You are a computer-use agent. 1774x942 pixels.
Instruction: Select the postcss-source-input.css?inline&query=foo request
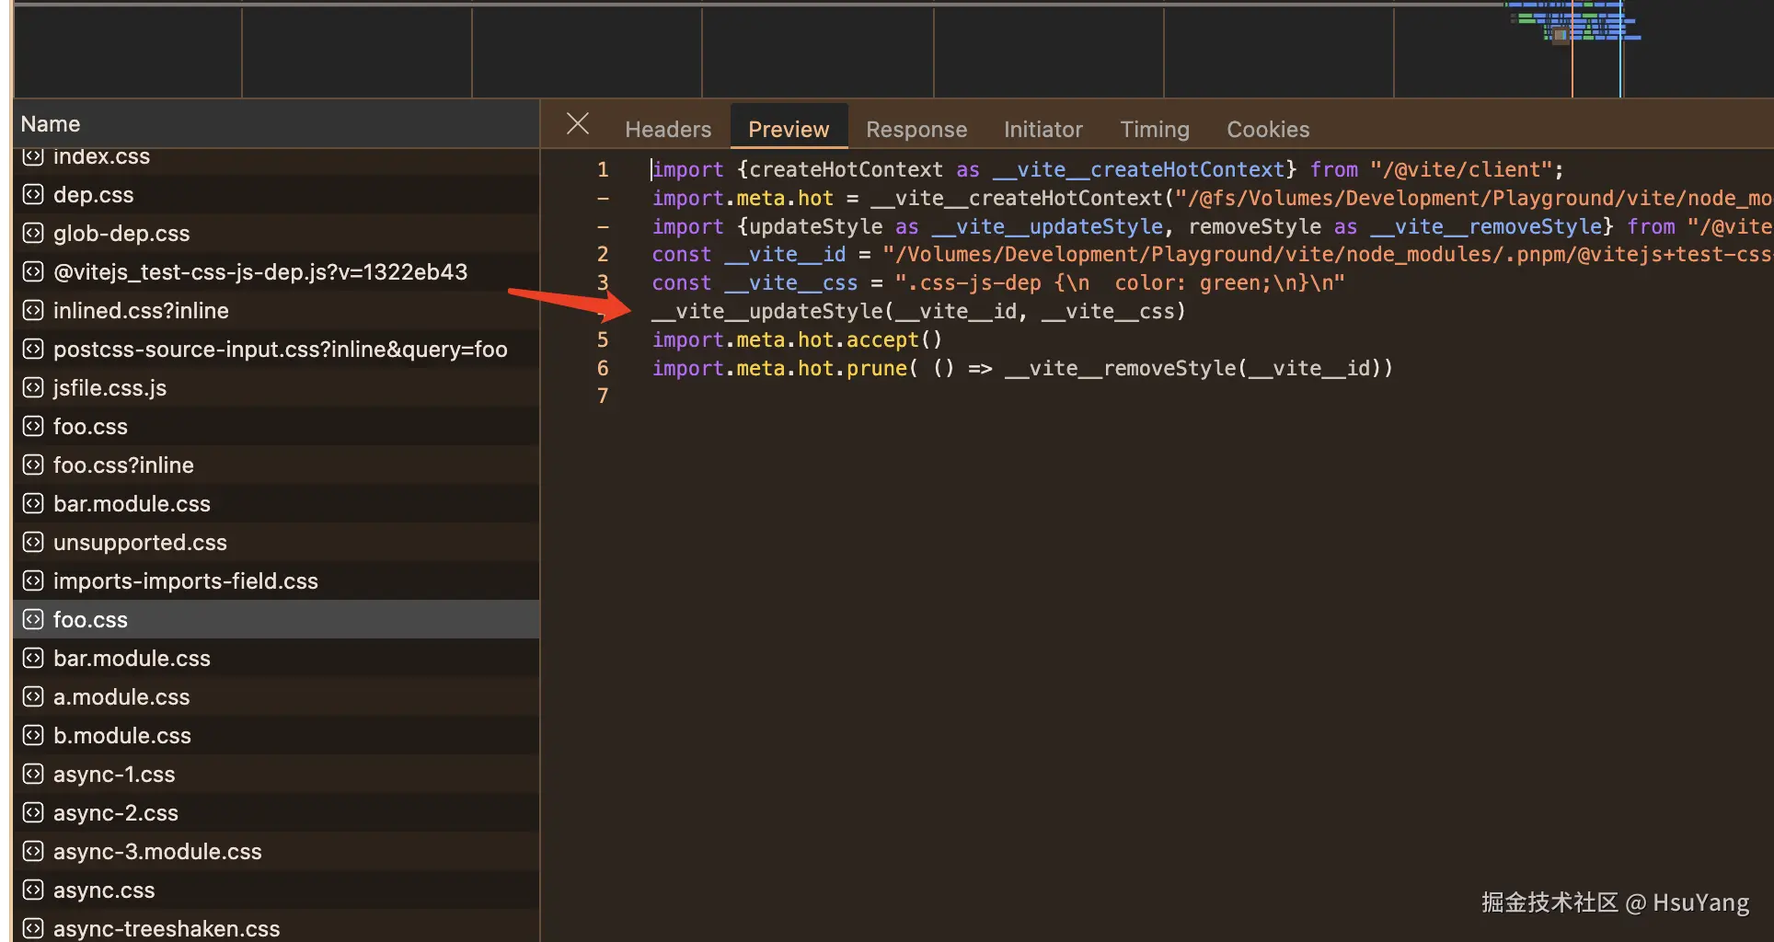tap(276, 350)
